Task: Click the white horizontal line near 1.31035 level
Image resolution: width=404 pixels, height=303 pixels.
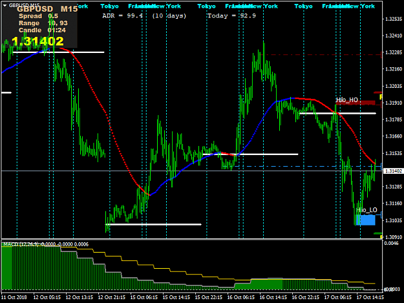Action: [154, 224]
